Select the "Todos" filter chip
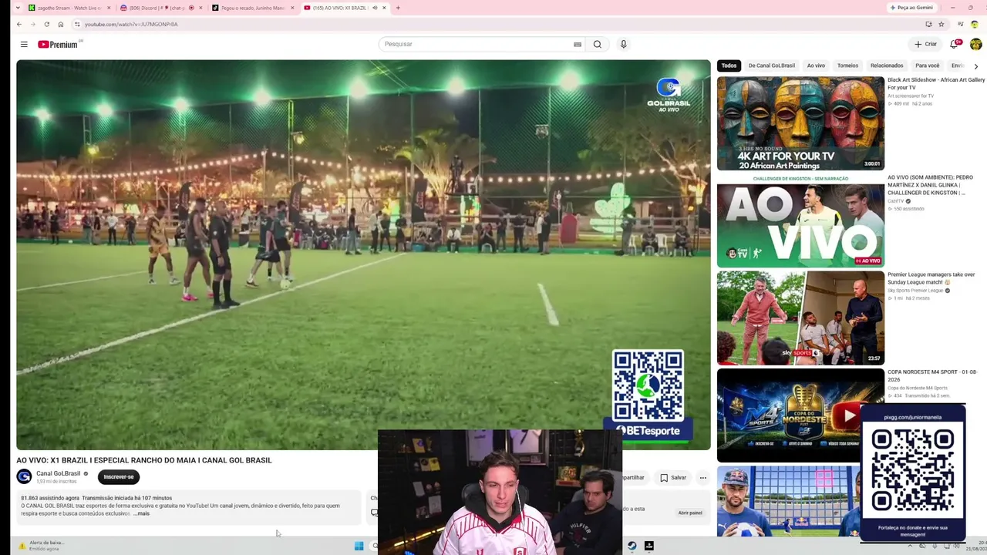This screenshot has width=987, height=555. point(729,66)
